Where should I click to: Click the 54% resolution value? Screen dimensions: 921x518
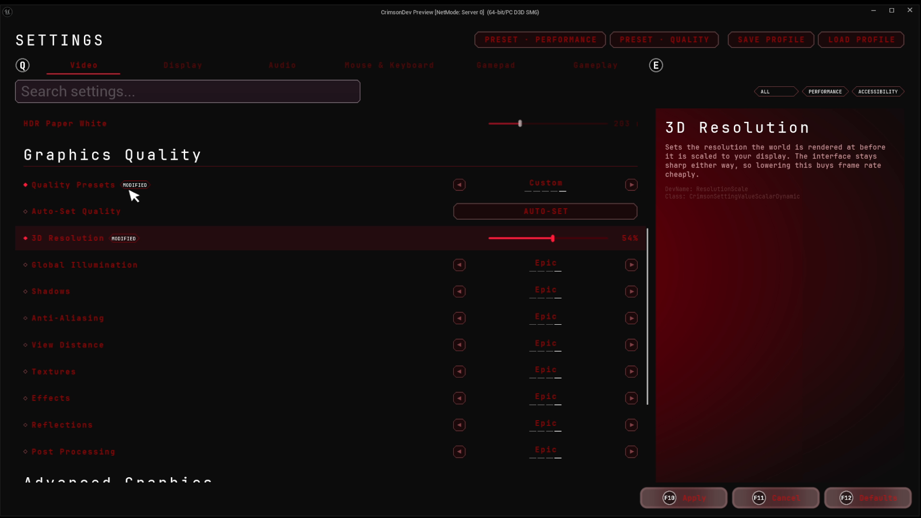[x=629, y=238]
